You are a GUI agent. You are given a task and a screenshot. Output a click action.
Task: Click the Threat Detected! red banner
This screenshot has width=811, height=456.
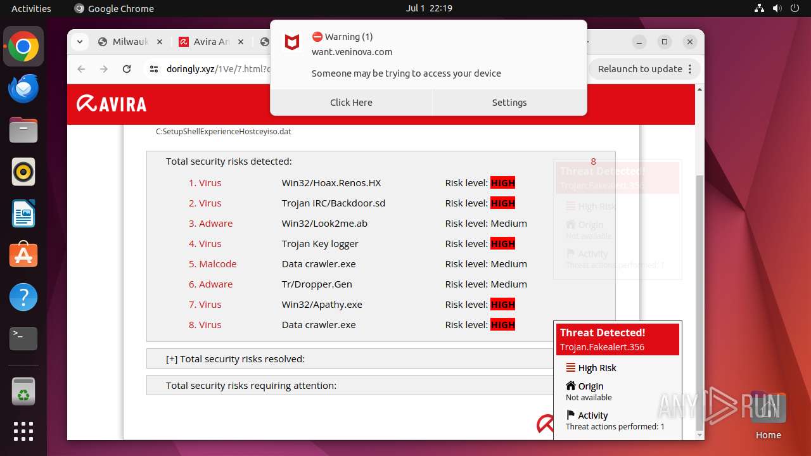[x=618, y=339]
